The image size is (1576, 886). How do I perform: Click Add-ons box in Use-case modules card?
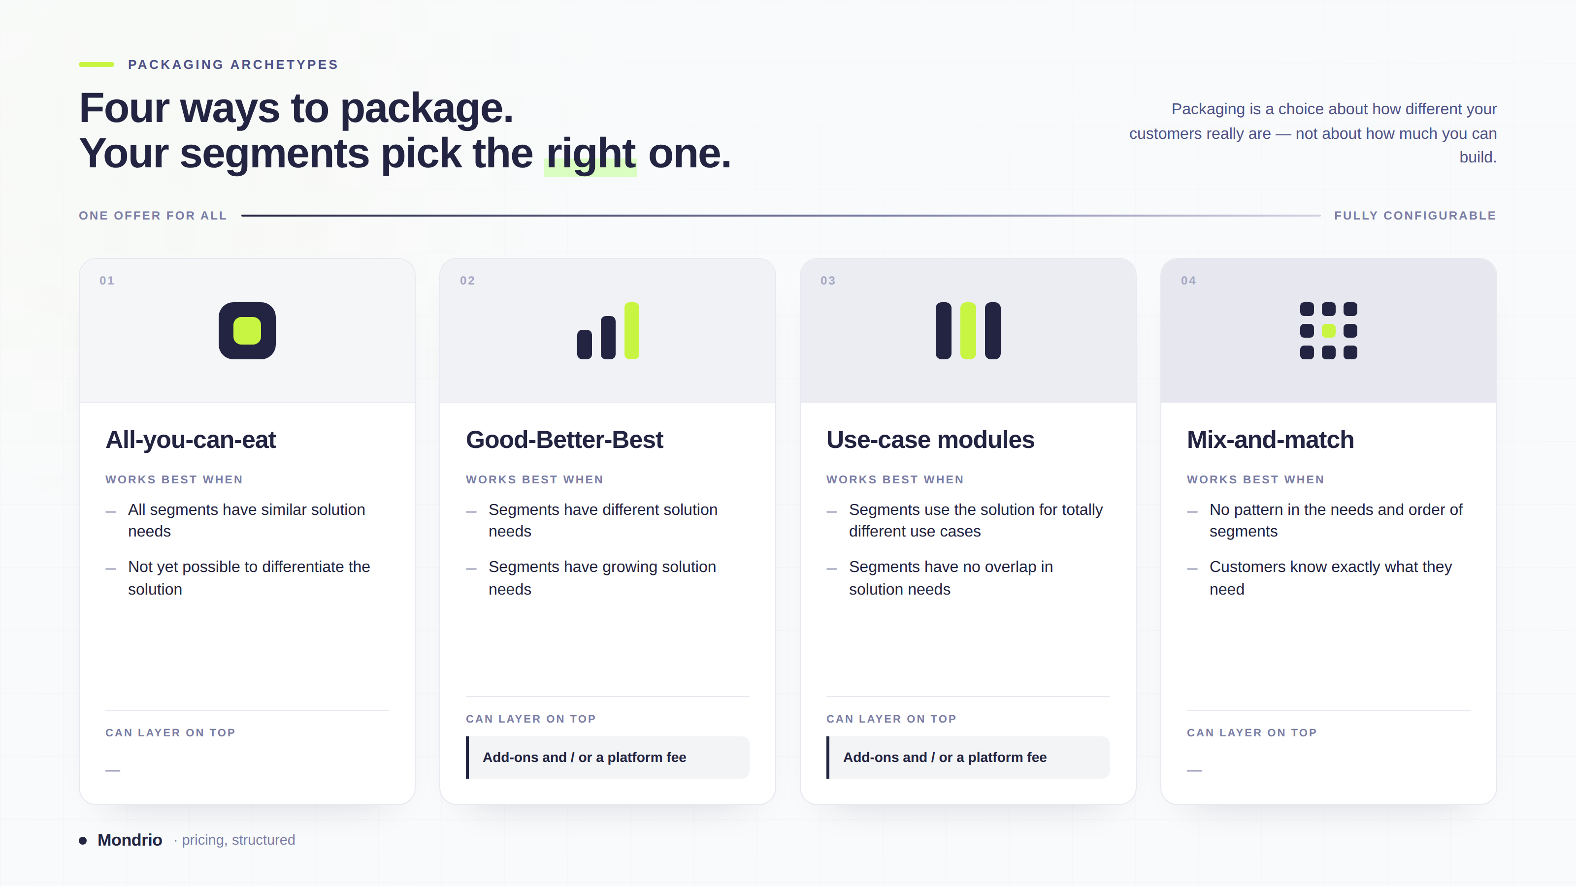point(968,758)
